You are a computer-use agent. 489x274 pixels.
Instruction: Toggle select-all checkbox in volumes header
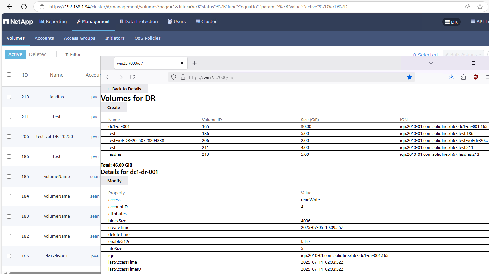[x=9, y=75]
